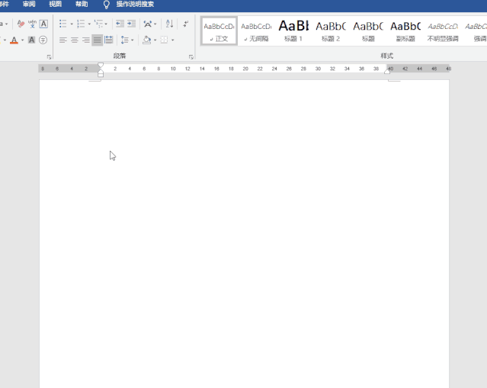Click right indent marker on ruler
487x388 pixels.
(387, 72)
